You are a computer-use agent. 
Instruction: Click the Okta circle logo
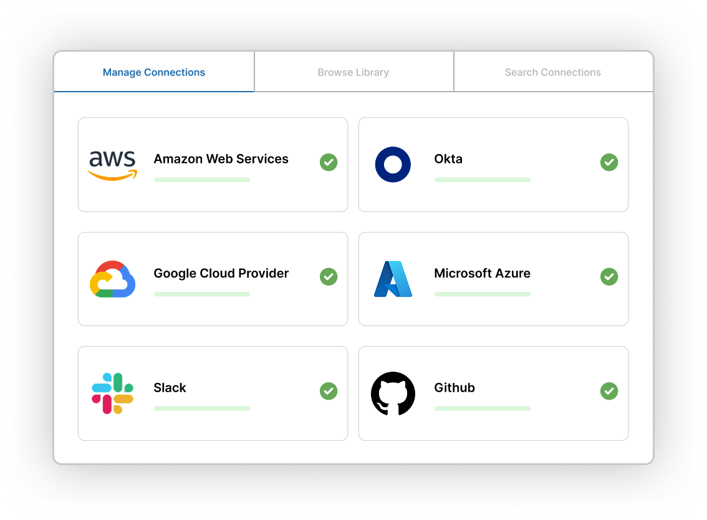[393, 165]
